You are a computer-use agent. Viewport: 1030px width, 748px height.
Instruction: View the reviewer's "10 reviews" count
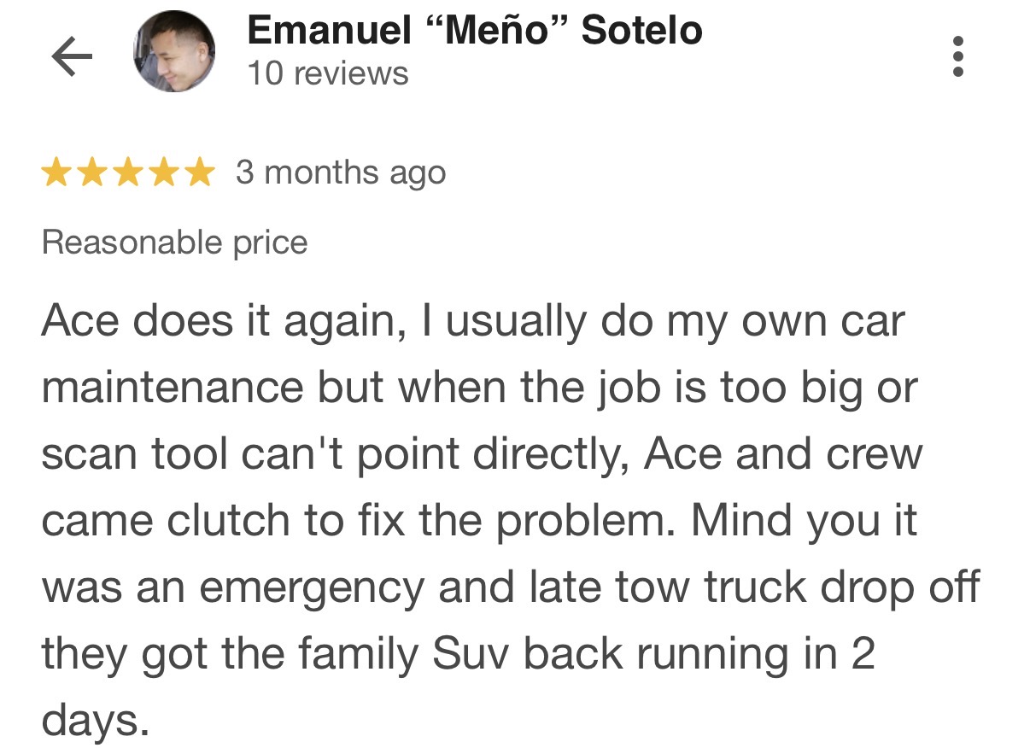[328, 73]
